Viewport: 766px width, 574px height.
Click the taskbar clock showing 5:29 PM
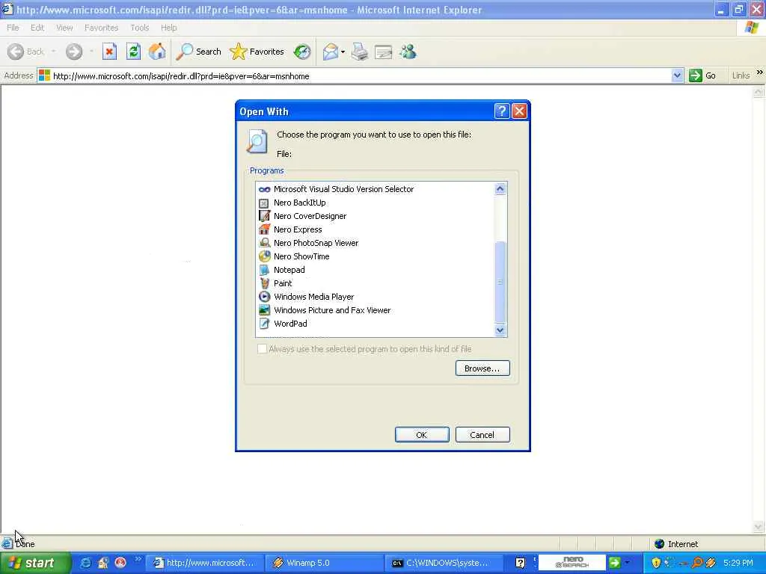coord(738,563)
